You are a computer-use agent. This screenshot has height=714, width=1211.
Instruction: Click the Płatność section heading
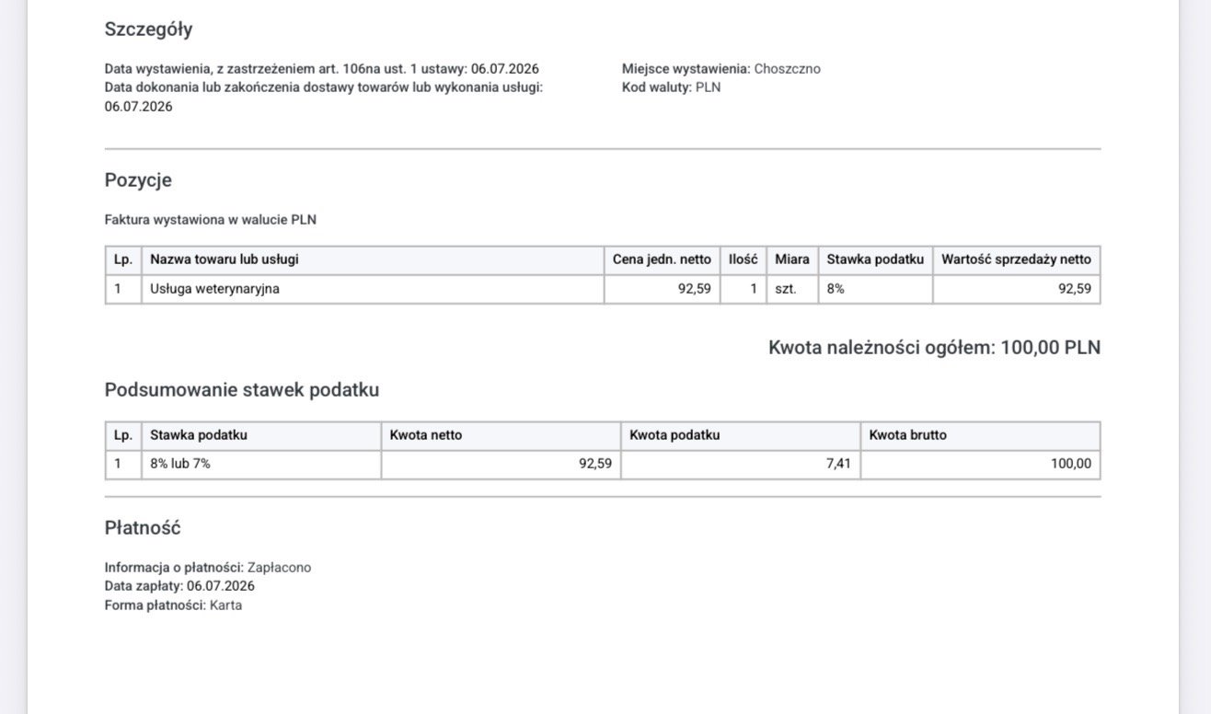[x=143, y=528]
